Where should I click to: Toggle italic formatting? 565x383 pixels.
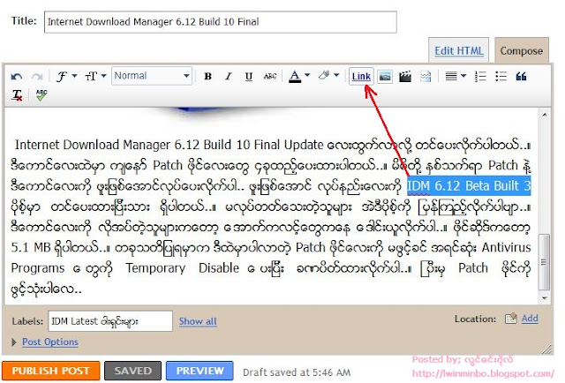[x=228, y=77]
